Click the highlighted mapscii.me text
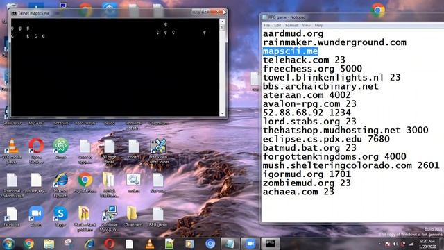 point(290,51)
